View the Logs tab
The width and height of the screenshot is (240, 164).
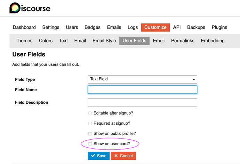point(133,27)
